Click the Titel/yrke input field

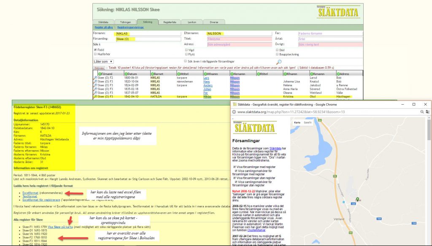(239, 39)
